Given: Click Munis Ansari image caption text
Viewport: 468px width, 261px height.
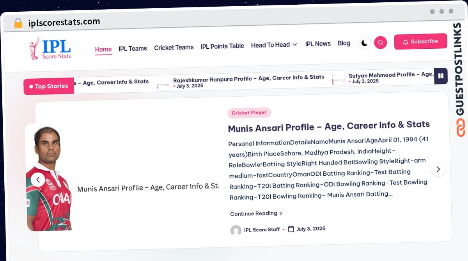Looking at the screenshot, I should pyautogui.click(x=147, y=187).
